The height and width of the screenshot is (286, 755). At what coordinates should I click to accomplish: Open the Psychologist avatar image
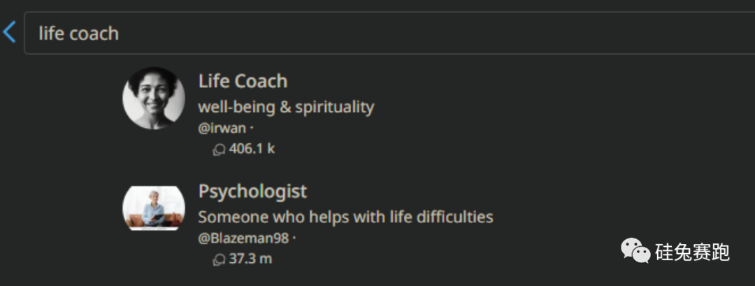coord(154,208)
